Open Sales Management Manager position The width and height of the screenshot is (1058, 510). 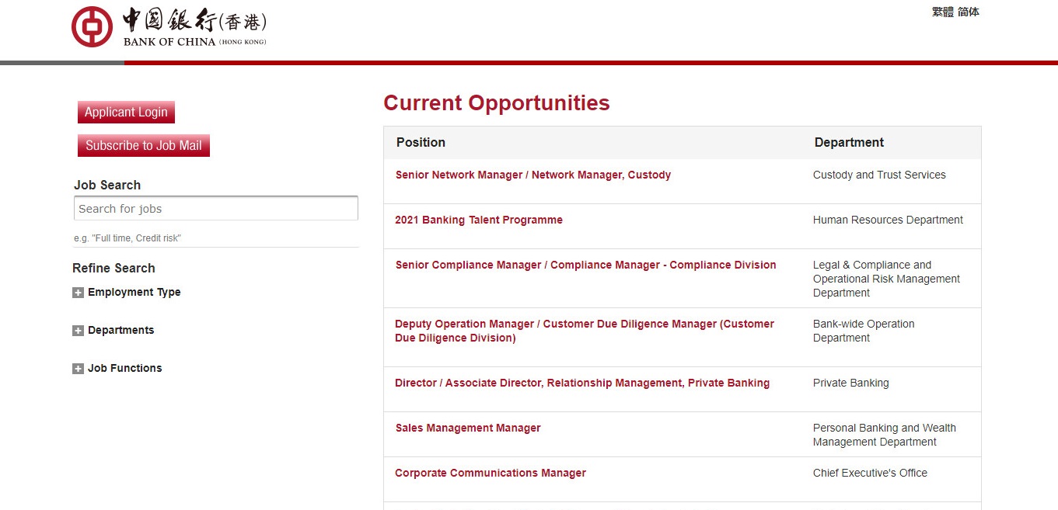coord(467,428)
